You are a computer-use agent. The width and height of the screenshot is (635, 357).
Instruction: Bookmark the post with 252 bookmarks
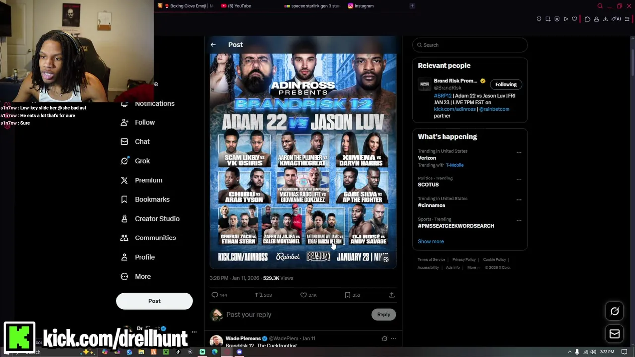pos(348,295)
